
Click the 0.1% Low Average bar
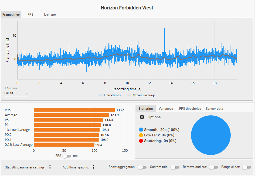pyautogui.click(x=64, y=145)
